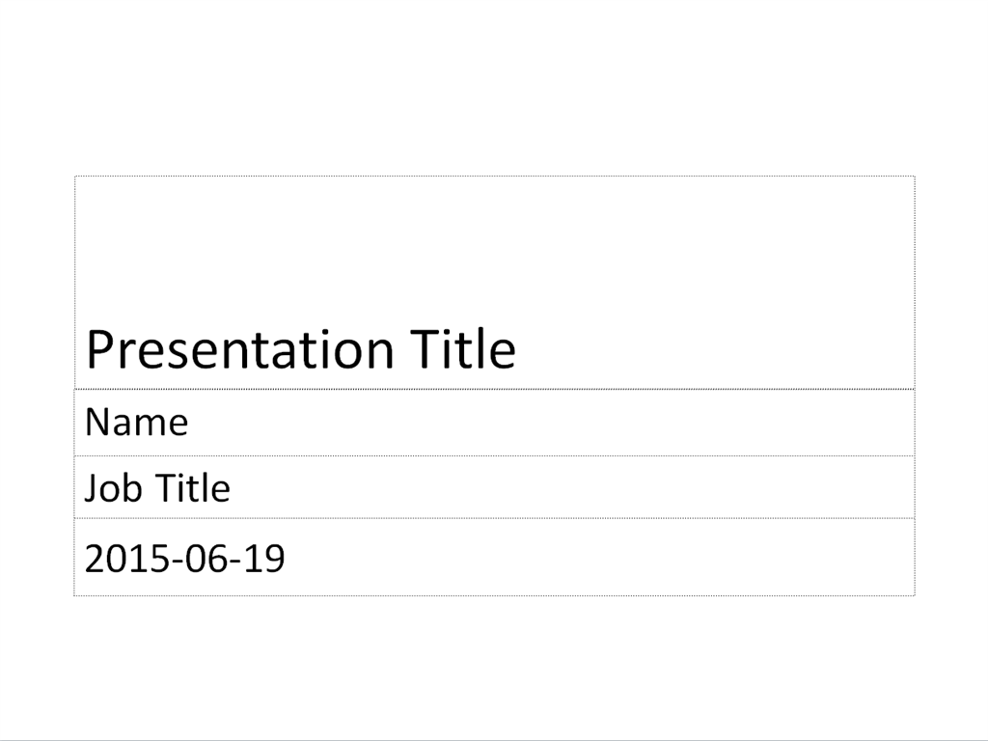Click the "Name" subtitle text
The image size is (988, 741).
136,422
